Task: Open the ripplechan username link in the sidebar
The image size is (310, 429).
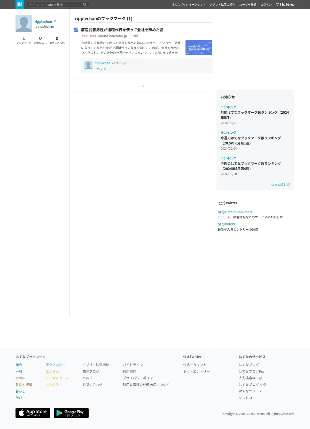Action: tap(43, 22)
